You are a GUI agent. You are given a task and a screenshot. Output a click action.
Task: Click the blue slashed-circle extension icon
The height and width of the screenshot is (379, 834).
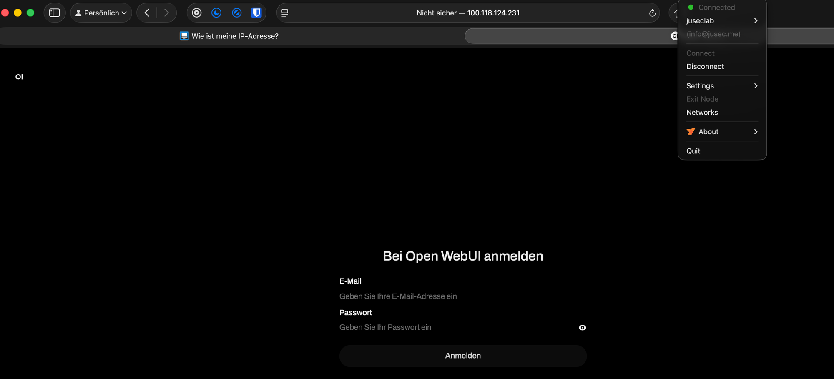[236, 13]
